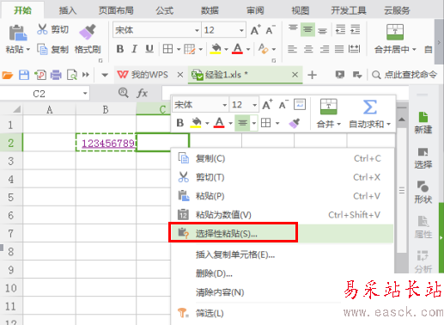Toggle bottom vertical alignment in ribbon
Image resolution: width=444 pixels, height=325 pixels.
(x=322, y=30)
